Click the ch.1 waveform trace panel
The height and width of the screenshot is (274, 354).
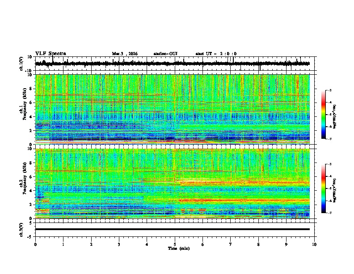176,64
